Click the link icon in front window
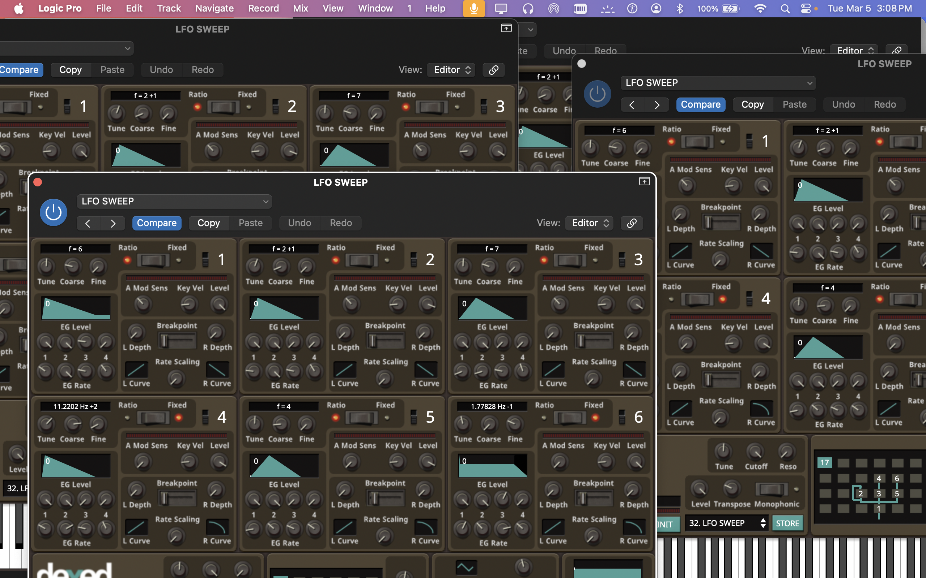The image size is (926, 578). pos(632,223)
